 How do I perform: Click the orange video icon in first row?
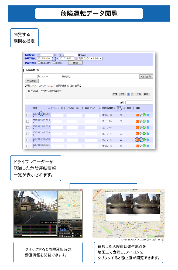[137, 115]
